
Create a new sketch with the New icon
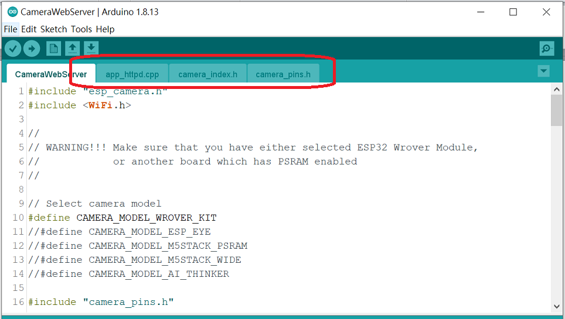point(54,48)
